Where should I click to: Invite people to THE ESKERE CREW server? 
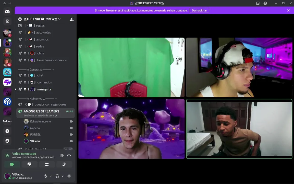(x=72, y=19)
